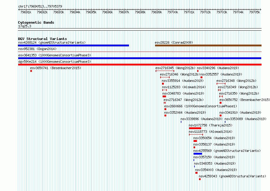Click esv2716348 (Wong2012b) label

tap(236, 81)
